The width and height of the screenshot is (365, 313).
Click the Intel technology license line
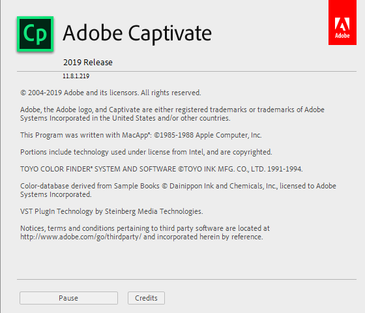pos(146,152)
